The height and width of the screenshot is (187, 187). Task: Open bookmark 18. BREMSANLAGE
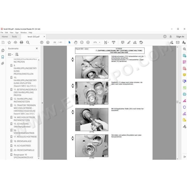[22, 141]
